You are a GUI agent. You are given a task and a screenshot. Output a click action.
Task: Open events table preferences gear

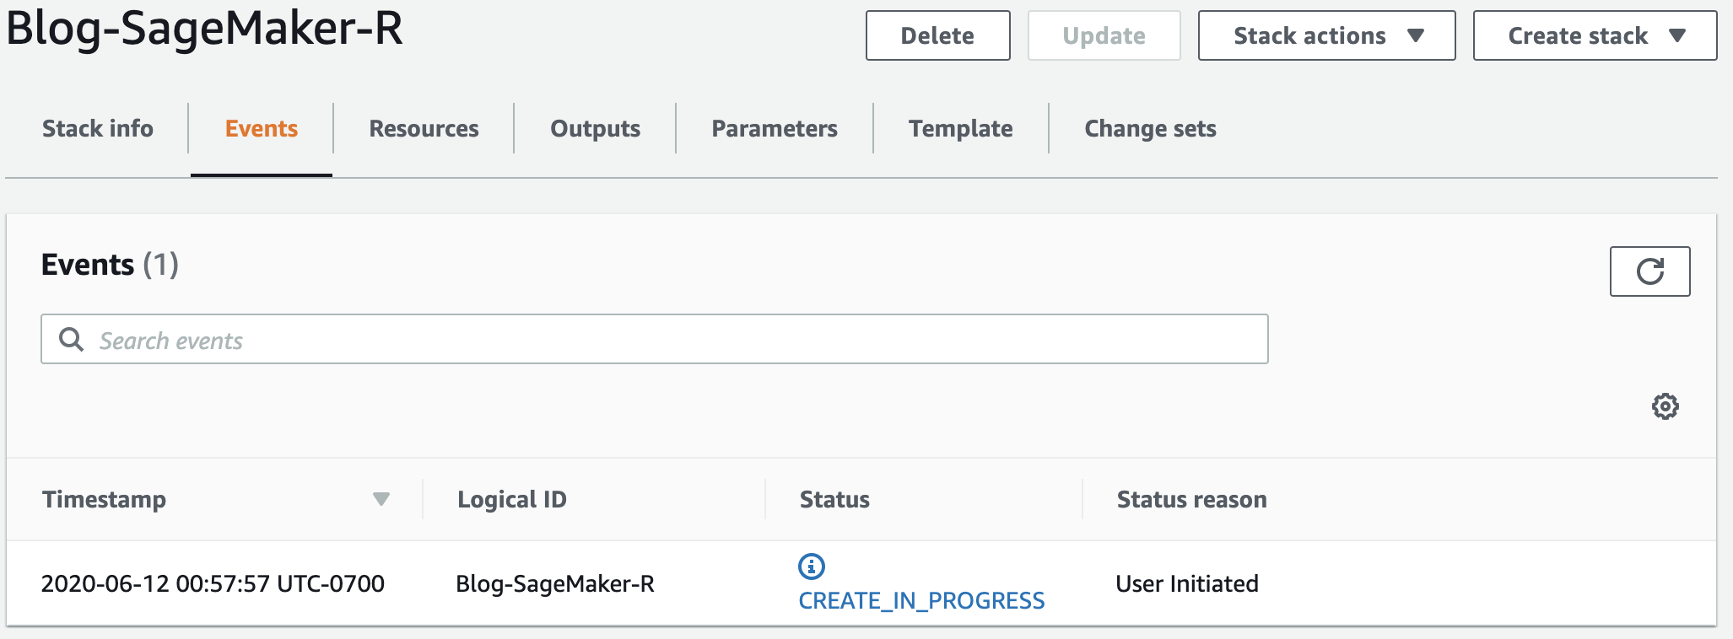[1665, 406]
